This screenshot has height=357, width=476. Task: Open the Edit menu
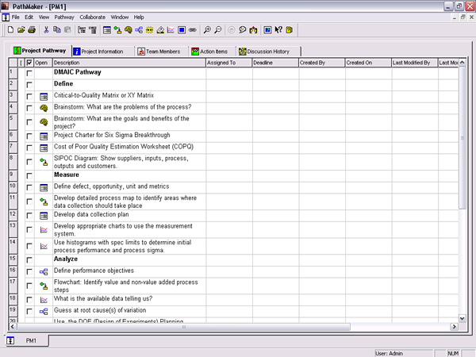[29, 17]
